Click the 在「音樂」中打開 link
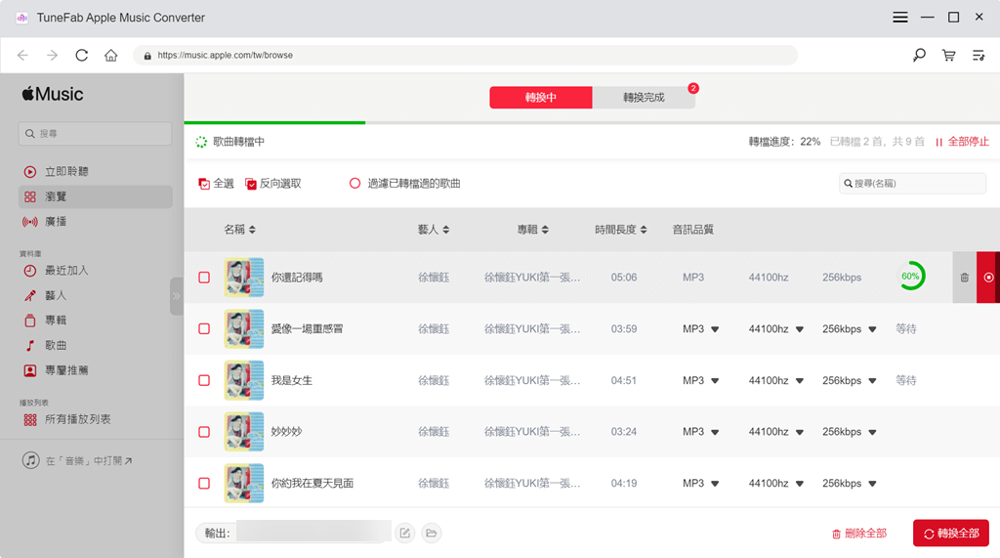1000x558 pixels. [77, 460]
